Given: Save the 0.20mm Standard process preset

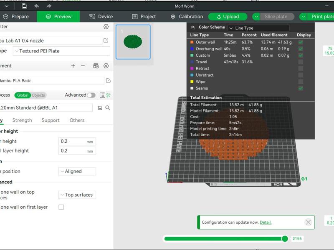Looking at the screenshot, I should point(100,108).
